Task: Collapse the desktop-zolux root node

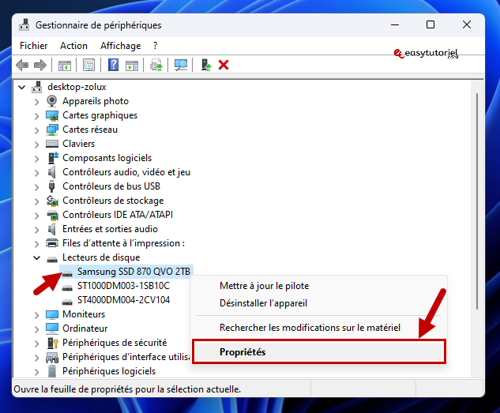Action: point(21,87)
